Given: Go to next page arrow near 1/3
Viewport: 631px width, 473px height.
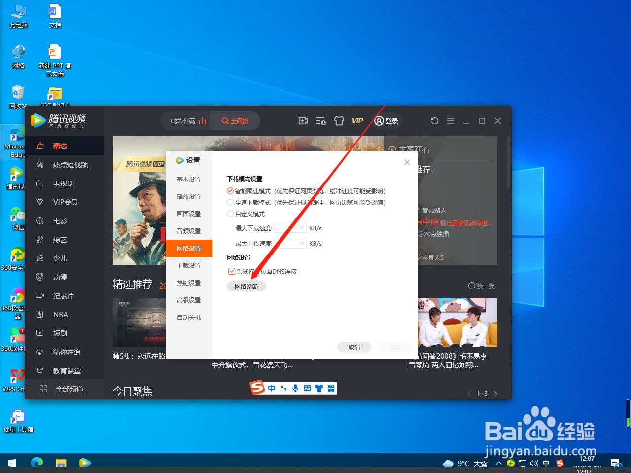Looking at the screenshot, I should [x=496, y=394].
